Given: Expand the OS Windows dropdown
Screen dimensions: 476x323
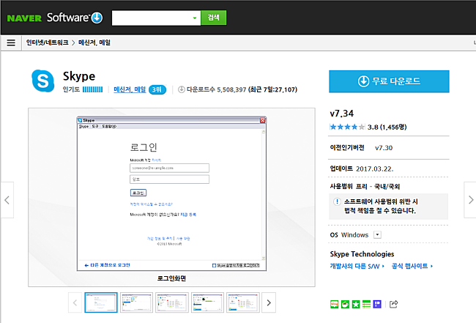Looking at the screenshot, I should [x=377, y=234].
